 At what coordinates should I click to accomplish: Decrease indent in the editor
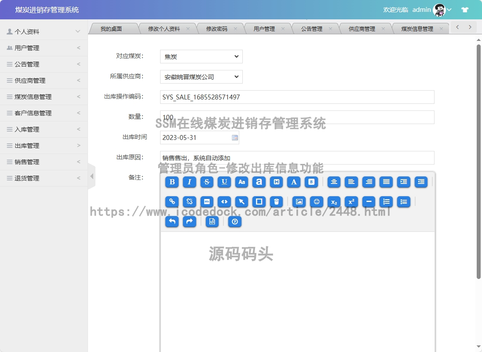click(421, 182)
